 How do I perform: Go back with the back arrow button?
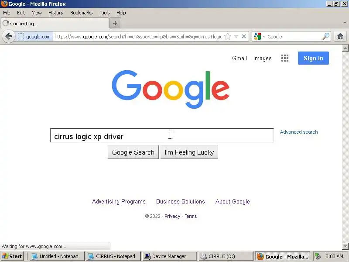tap(8, 36)
